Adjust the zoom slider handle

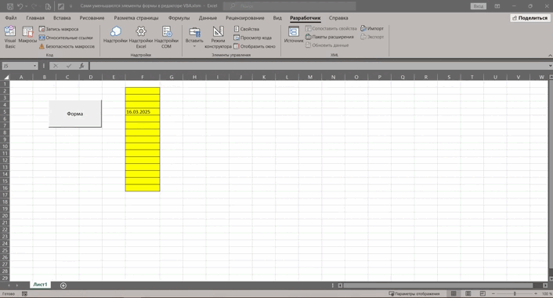[515, 294]
